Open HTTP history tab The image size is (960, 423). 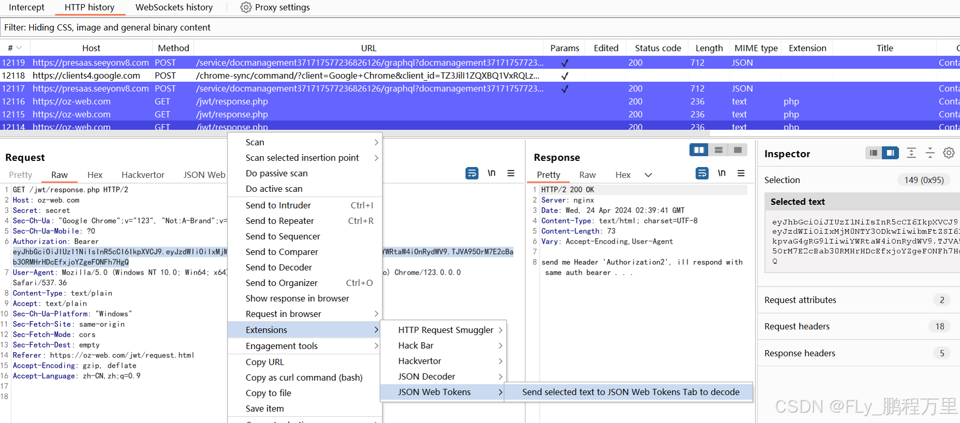point(90,7)
